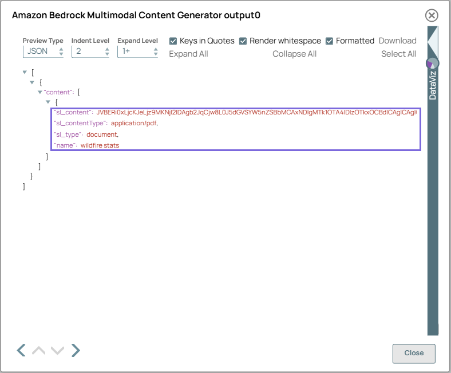Viewport: 451px width, 373px height.
Task: Collapse the first object triangle
Action: (x=32, y=82)
